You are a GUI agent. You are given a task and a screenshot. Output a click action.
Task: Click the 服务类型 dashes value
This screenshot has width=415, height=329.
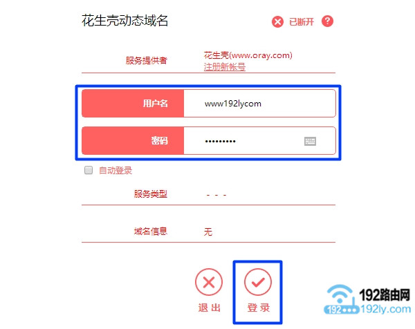click(x=216, y=195)
